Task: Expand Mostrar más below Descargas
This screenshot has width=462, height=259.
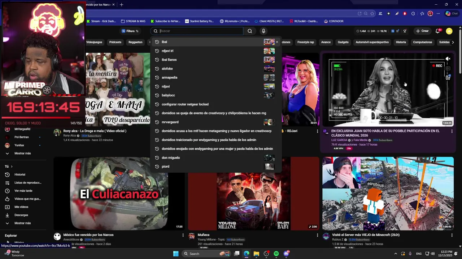Action: (23, 223)
